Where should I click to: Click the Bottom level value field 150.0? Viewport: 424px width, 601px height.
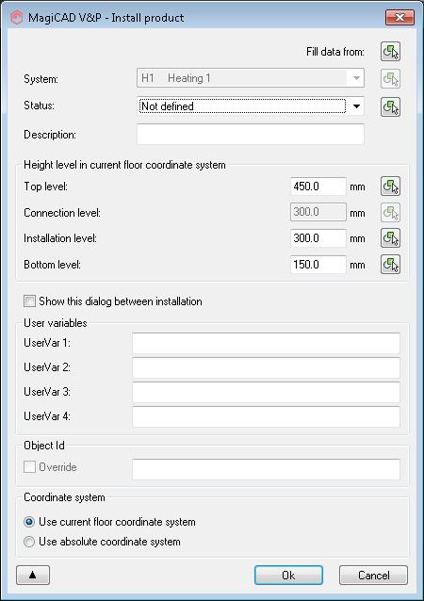point(318,264)
